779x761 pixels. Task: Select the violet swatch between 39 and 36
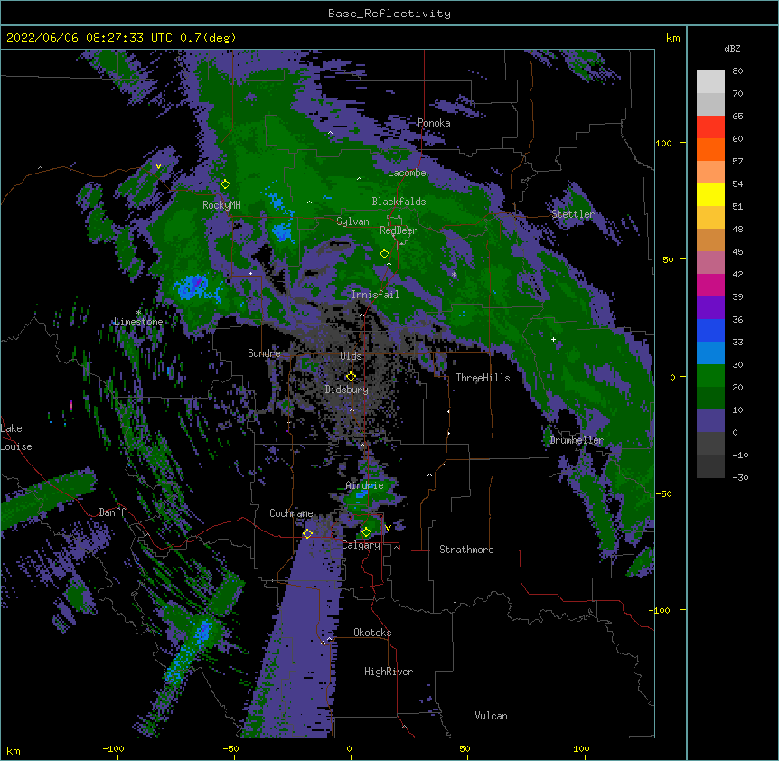[710, 308]
